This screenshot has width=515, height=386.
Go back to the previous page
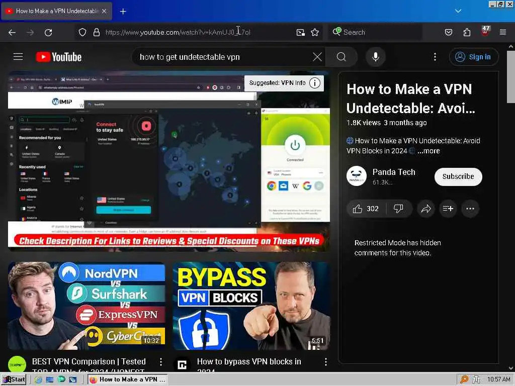[x=12, y=32]
